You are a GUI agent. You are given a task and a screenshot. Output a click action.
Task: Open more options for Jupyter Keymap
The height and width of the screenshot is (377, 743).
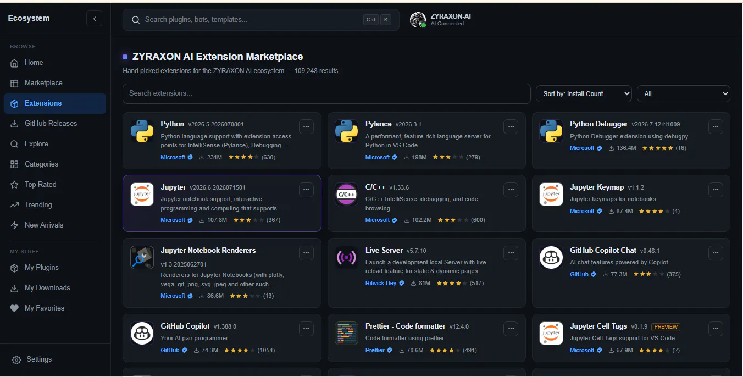pyautogui.click(x=715, y=190)
